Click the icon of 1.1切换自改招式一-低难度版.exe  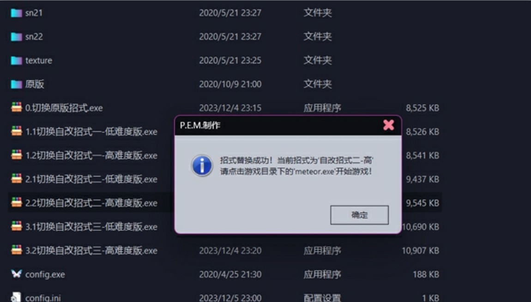point(16,131)
